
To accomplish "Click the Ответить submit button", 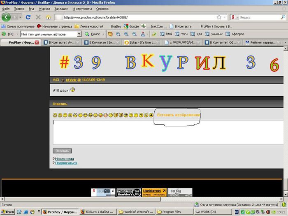I will 62,151.
